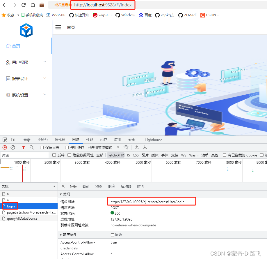Check the 反转 filter checkbox
The height and width of the screenshot is (259, 267).
pyautogui.click(x=54, y=155)
